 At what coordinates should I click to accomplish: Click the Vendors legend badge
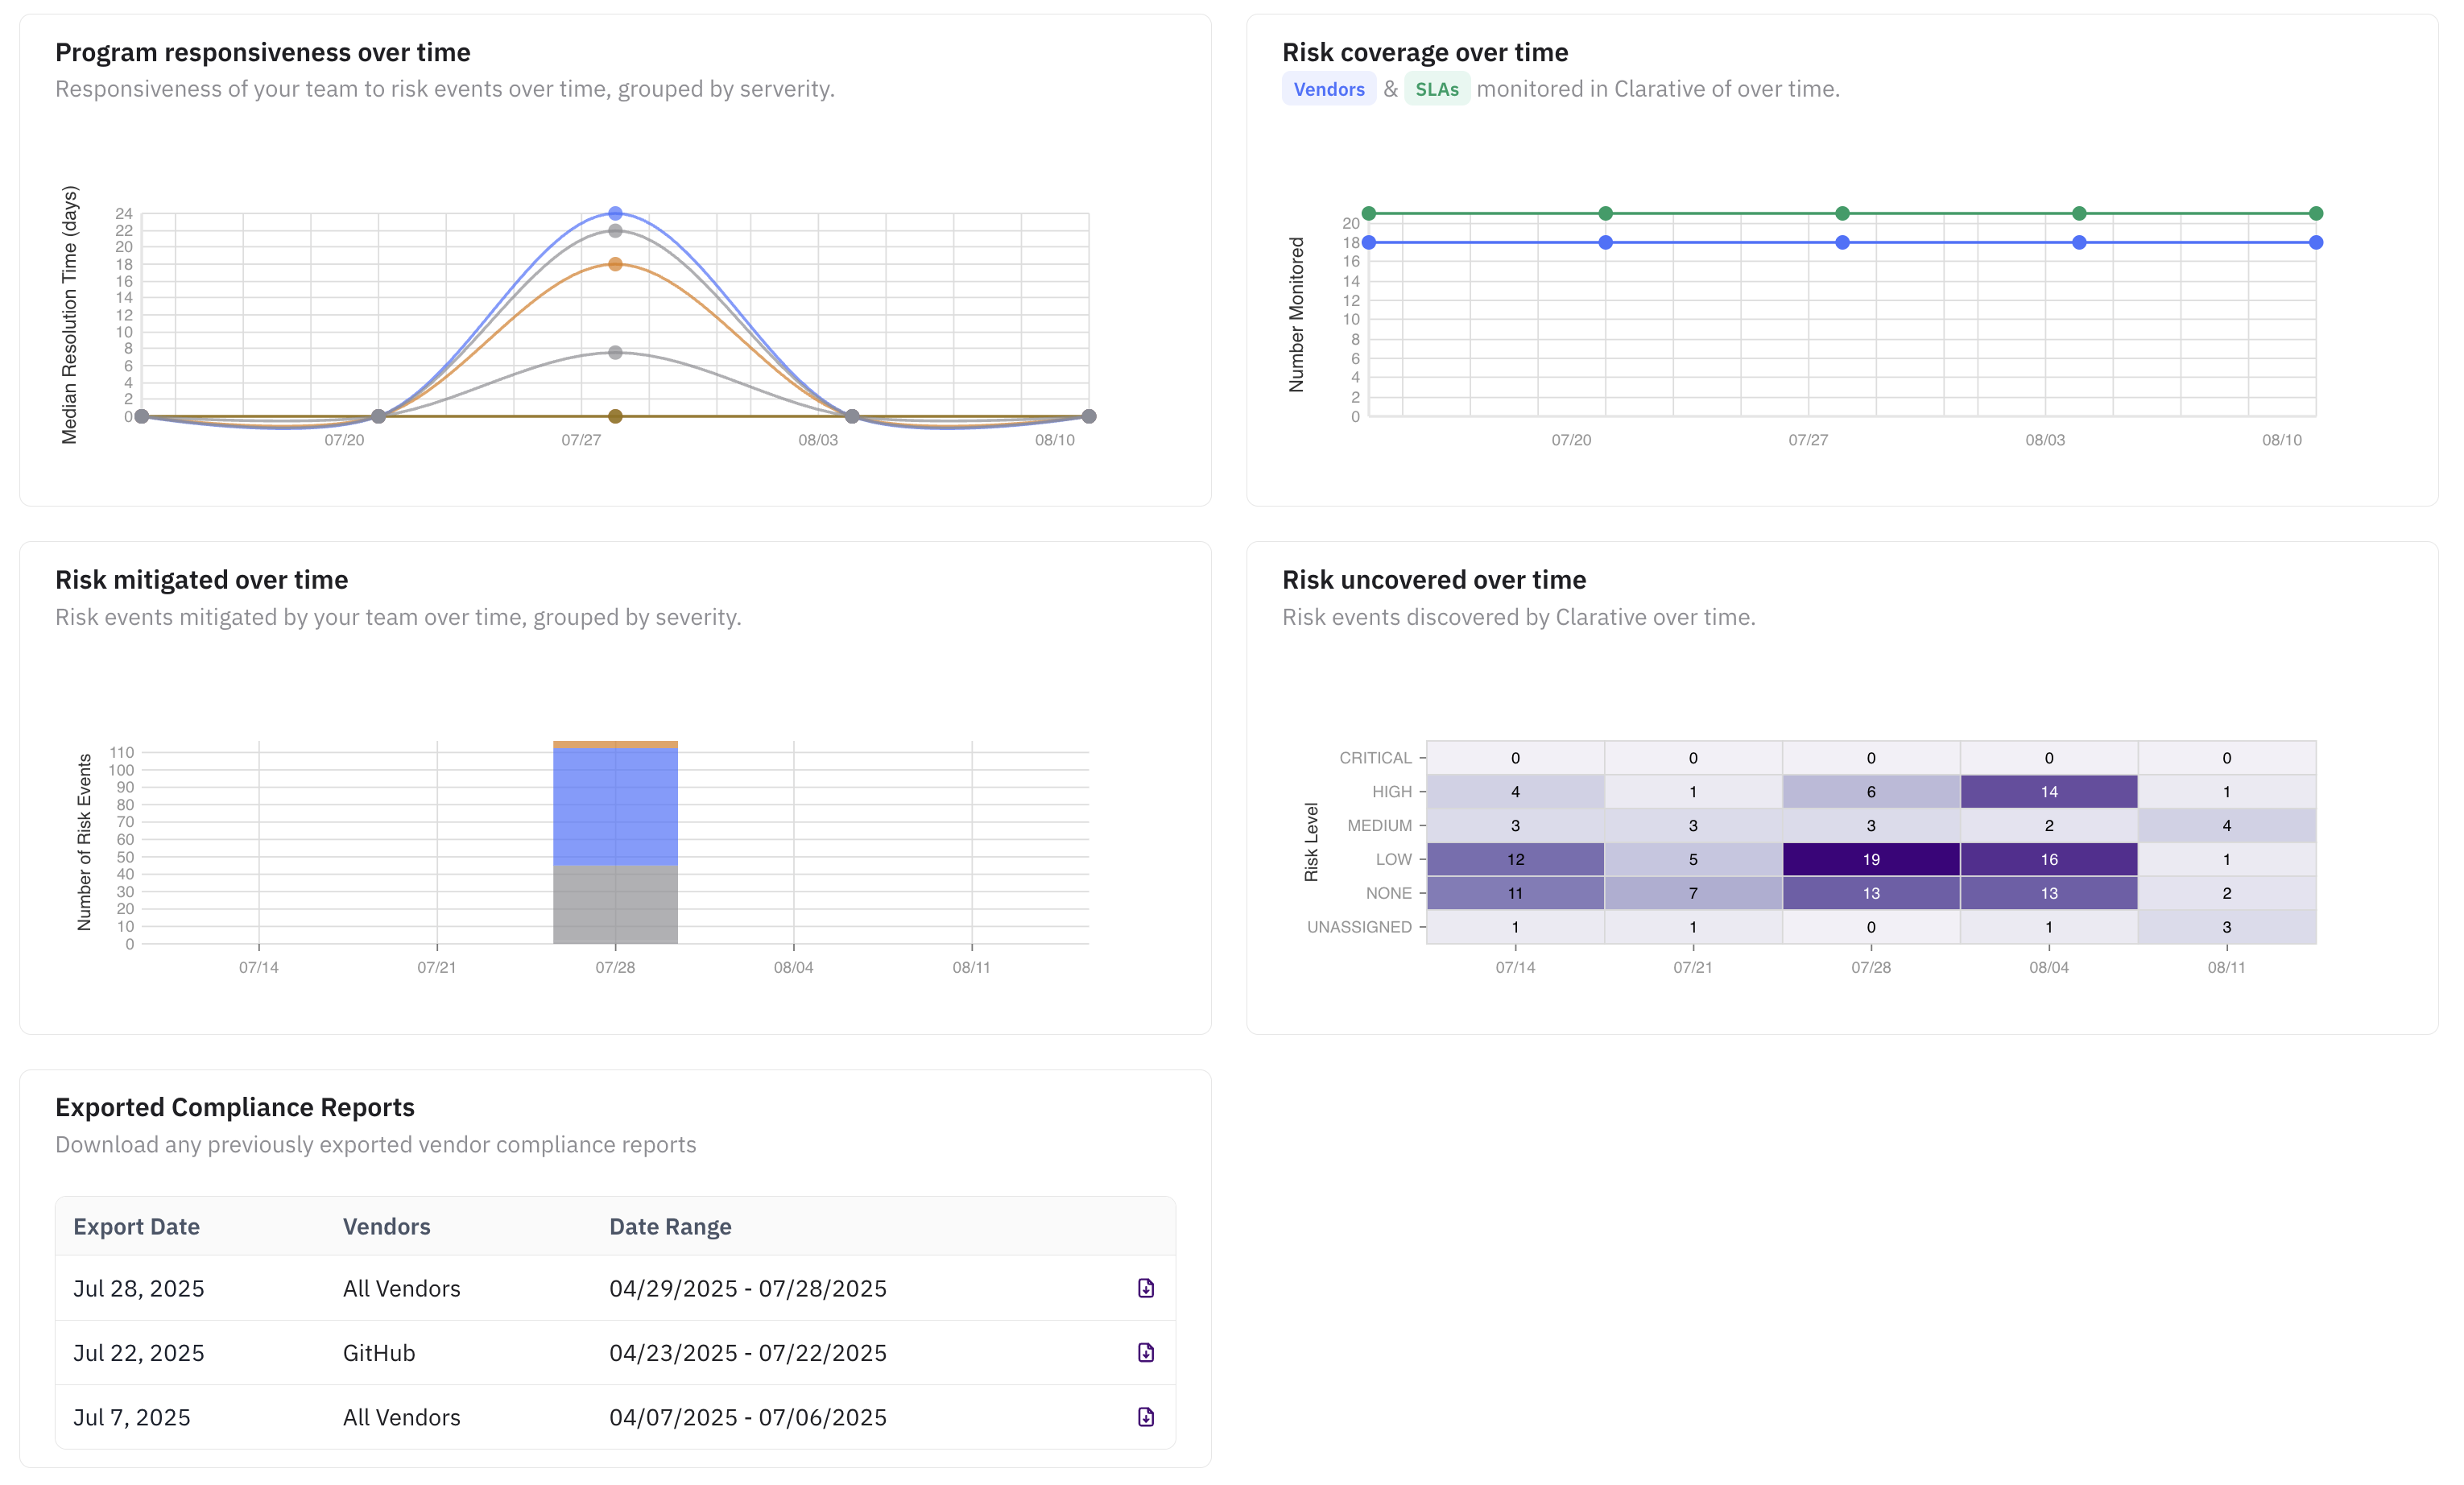coord(1329,89)
